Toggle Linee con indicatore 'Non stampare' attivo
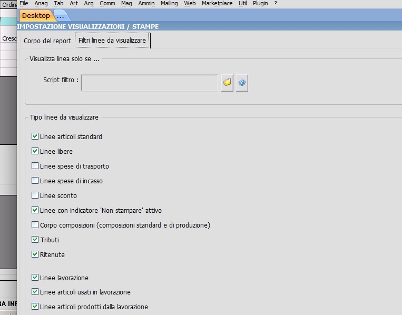This screenshot has width=402, height=315. [35, 210]
